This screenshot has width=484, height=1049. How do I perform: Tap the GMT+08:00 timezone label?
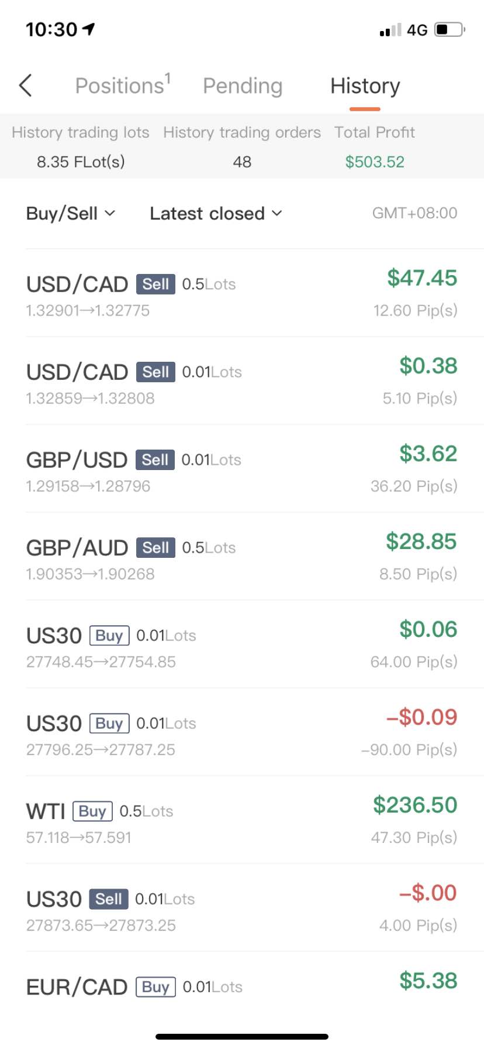click(414, 213)
